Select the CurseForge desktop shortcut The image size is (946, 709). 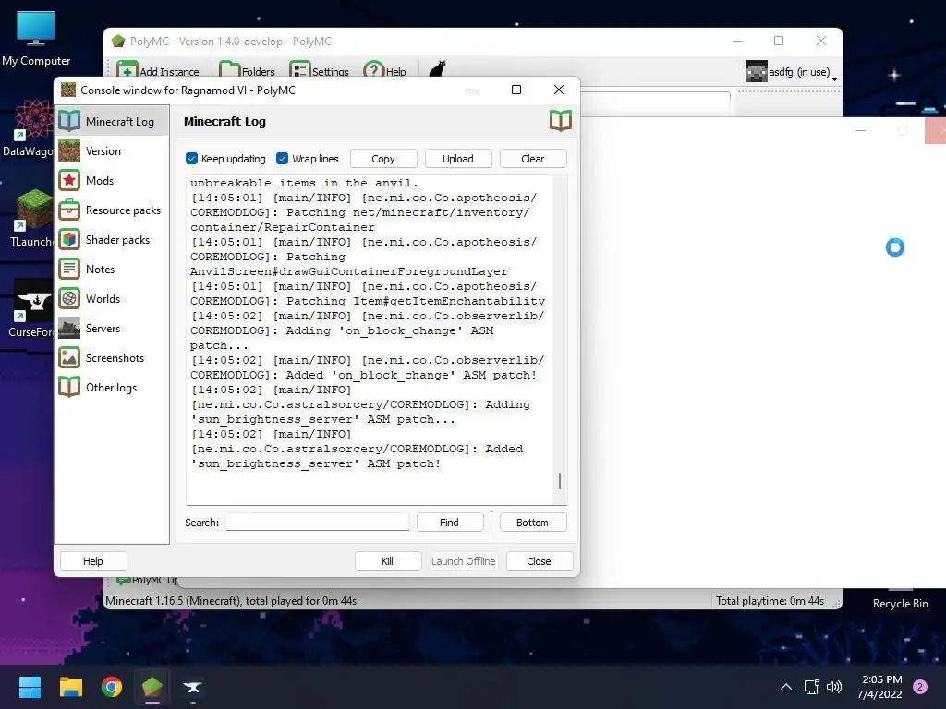30,308
